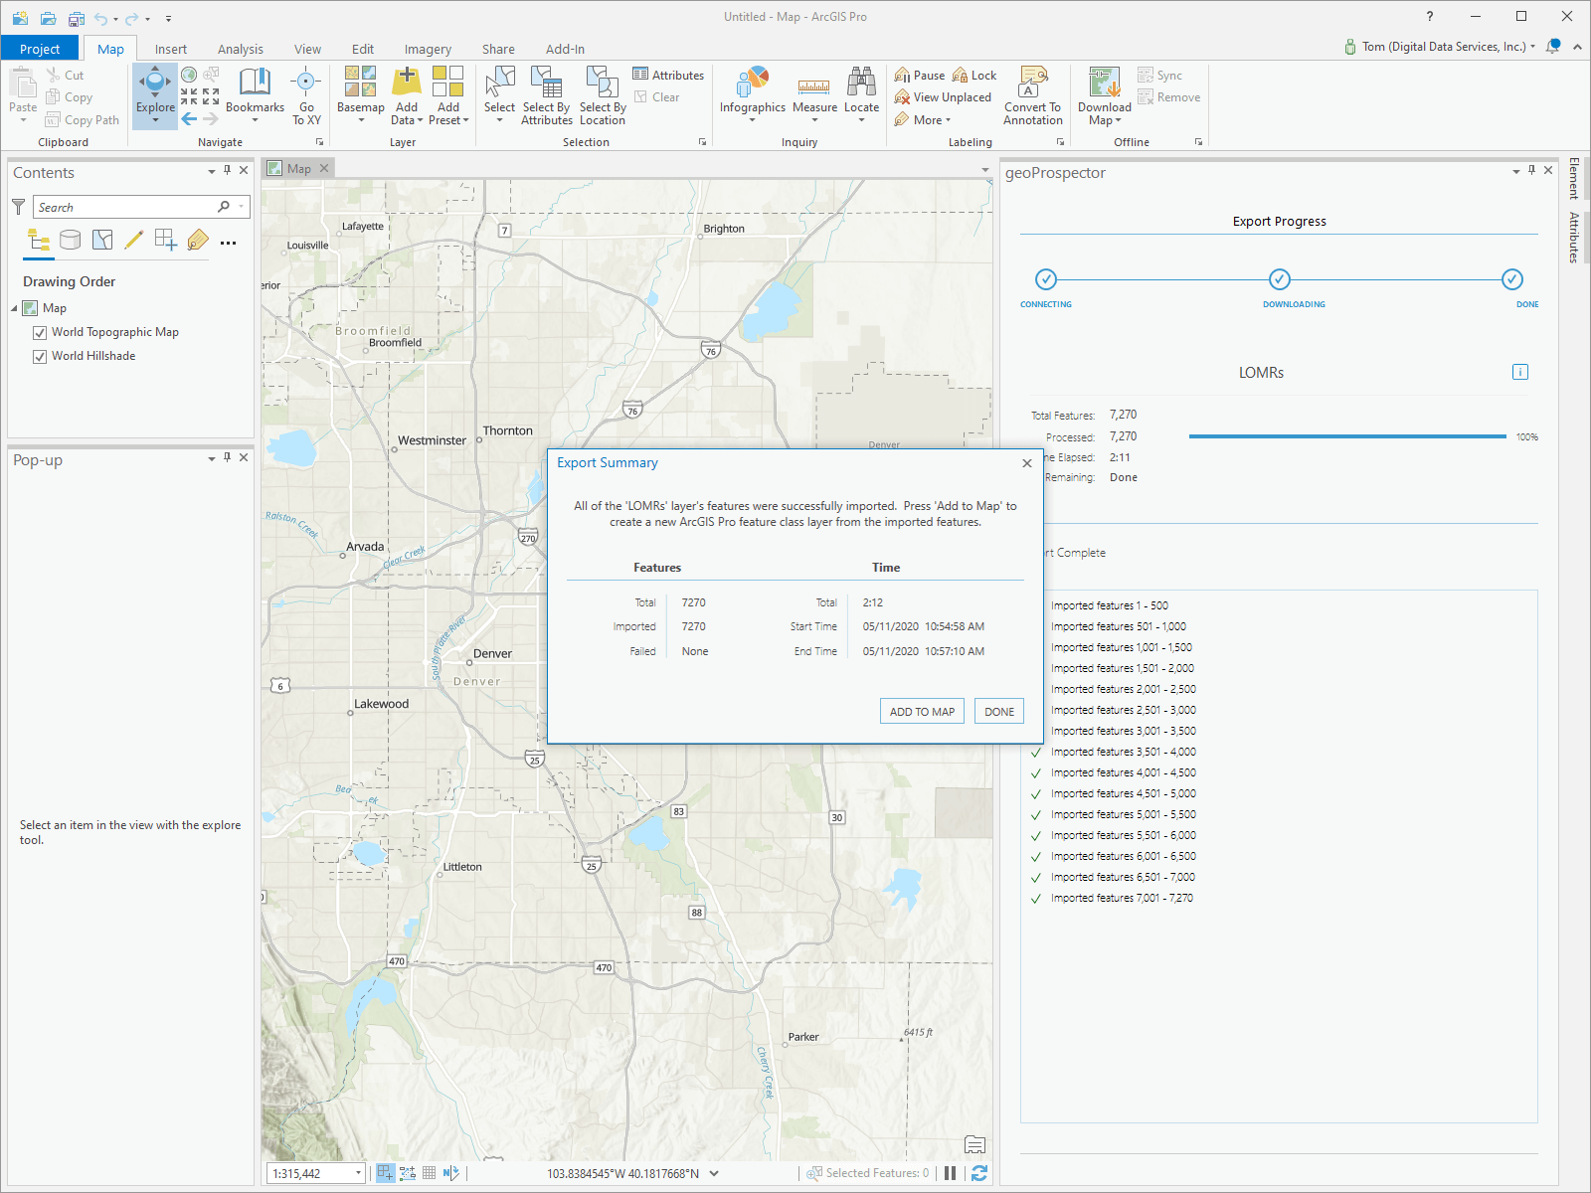
Task: Open the Add-In ribbon tab
Action: pyautogui.click(x=565, y=49)
